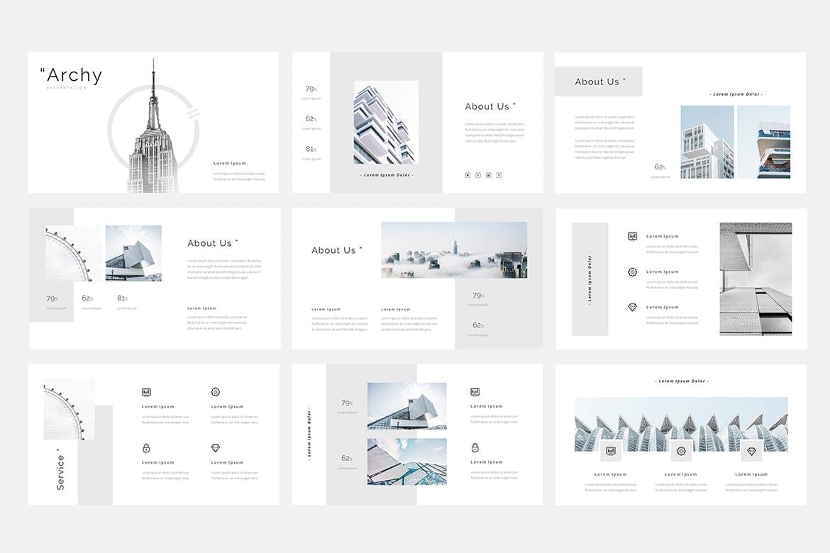Select the lower glass facade photo on the stacked photos slide
Image resolution: width=830 pixels, height=553 pixels.
[407, 462]
